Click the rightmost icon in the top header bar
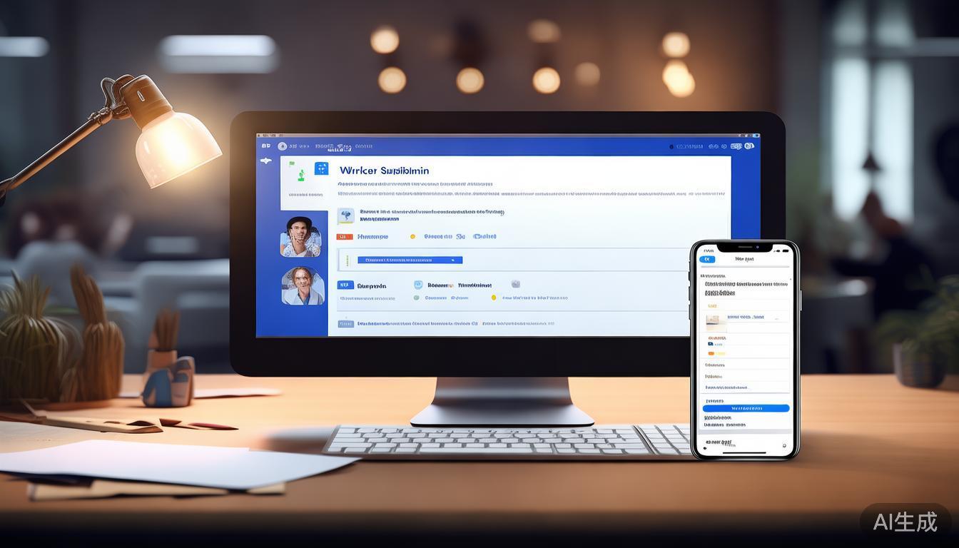This screenshot has width=959, height=548. 749,146
